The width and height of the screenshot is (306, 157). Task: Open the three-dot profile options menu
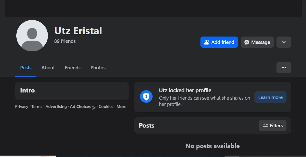[284, 68]
